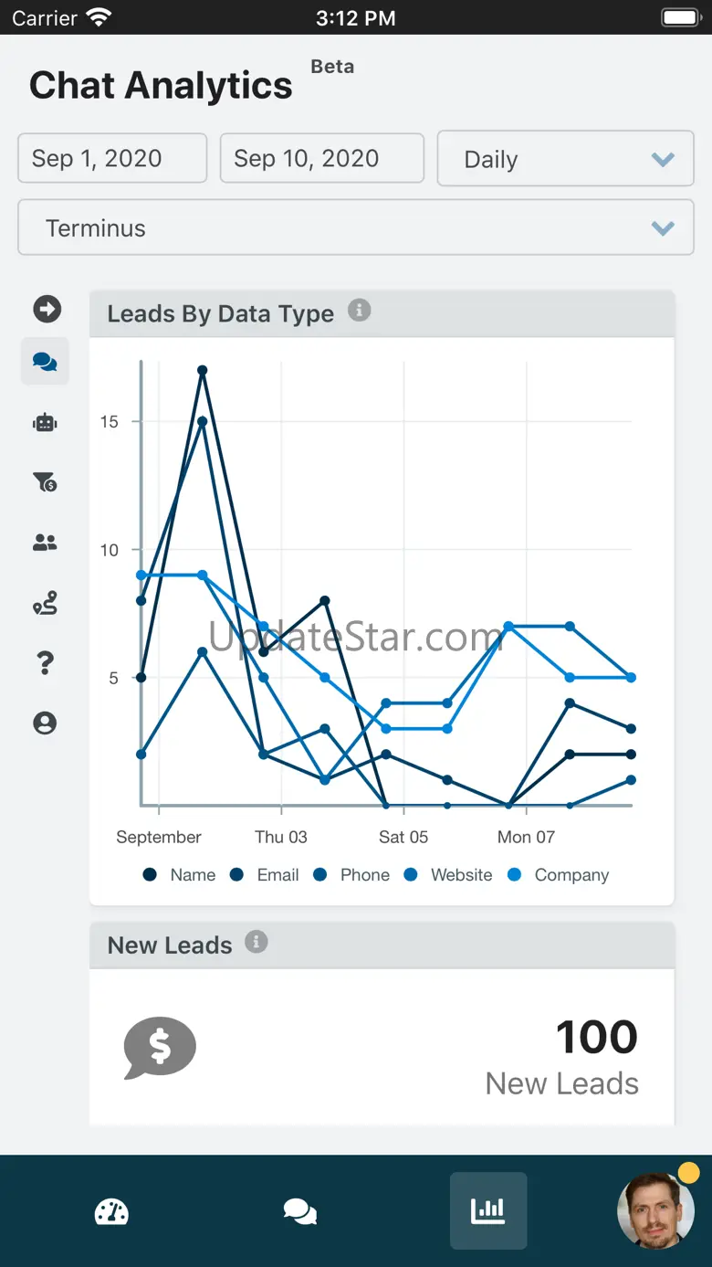Open the analytics bar chart tab
The height and width of the screenshot is (1267, 712).
click(488, 1211)
